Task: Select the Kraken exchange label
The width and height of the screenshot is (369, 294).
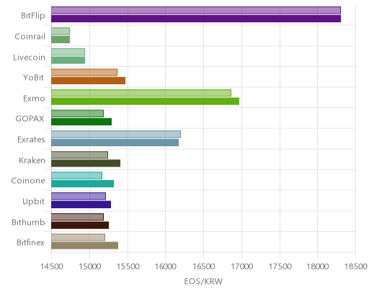Action: 32,160
